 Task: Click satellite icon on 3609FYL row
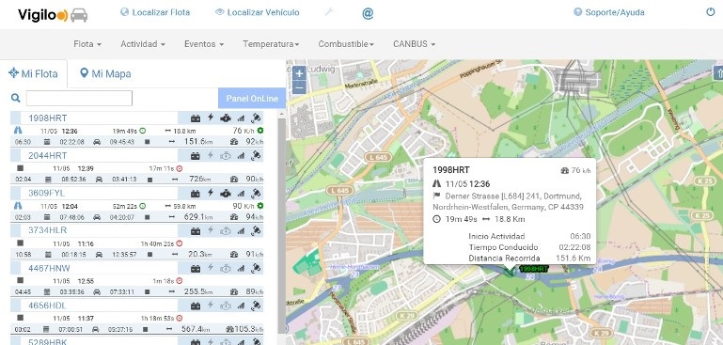[257, 194]
